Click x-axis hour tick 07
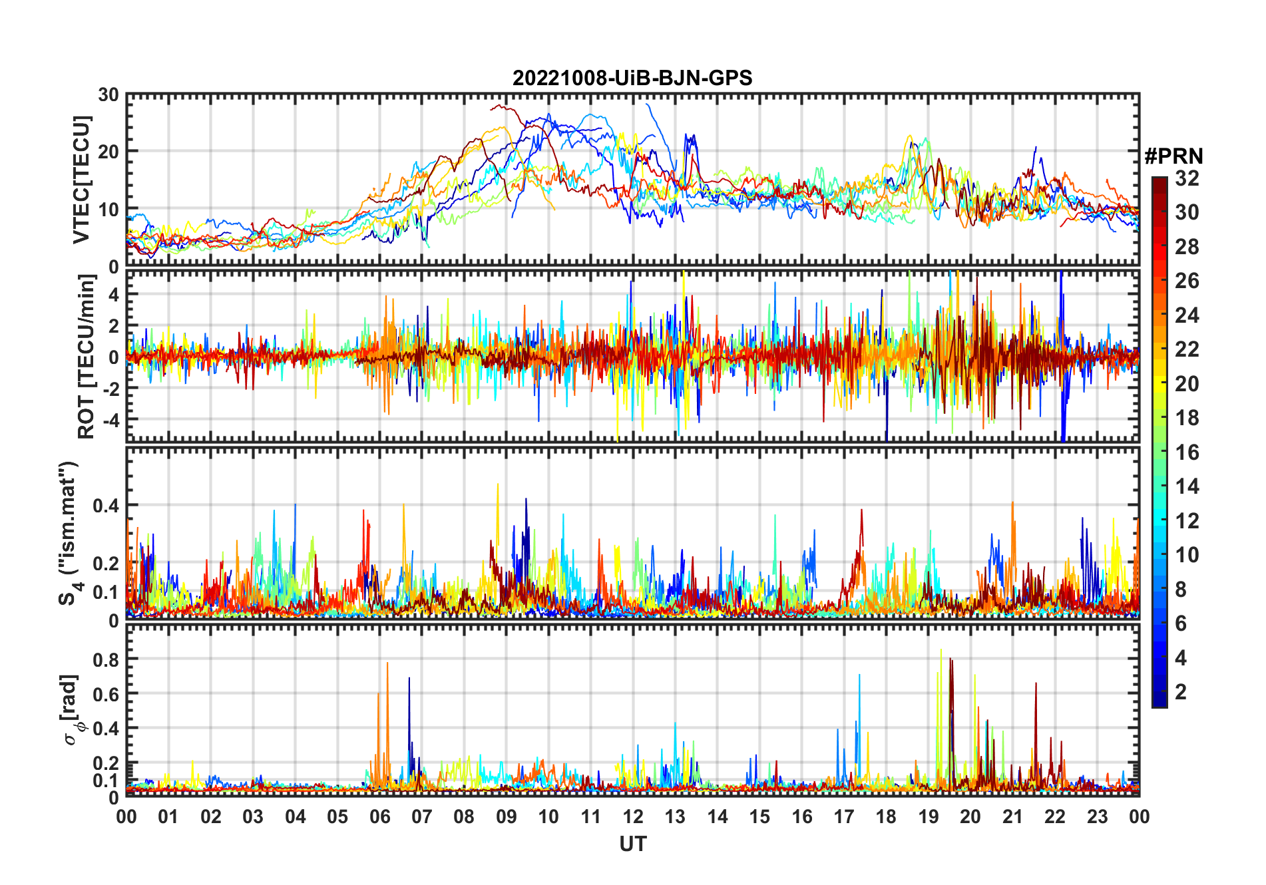1266x885 pixels. click(x=422, y=817)
